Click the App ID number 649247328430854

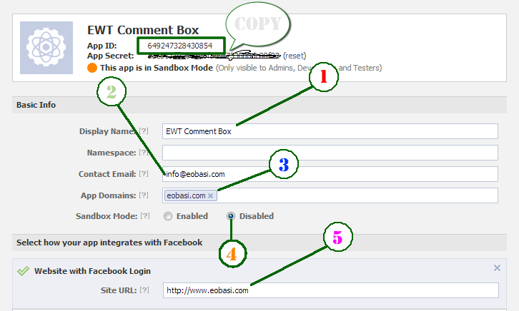coord(180,45)
